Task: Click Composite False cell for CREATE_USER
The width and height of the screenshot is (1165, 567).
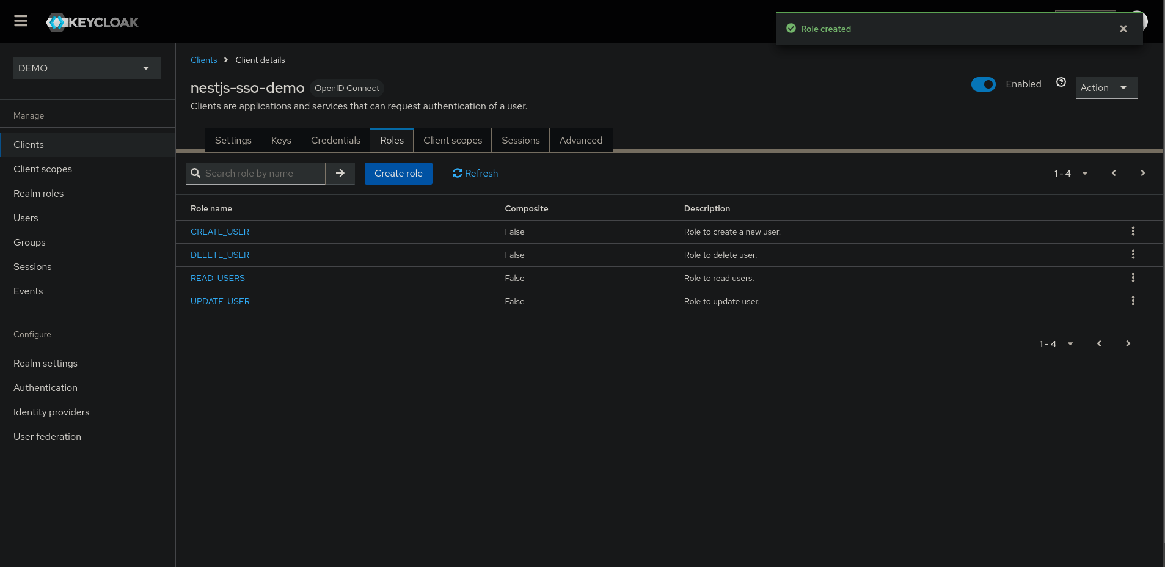Action: (x=514, y=232)
